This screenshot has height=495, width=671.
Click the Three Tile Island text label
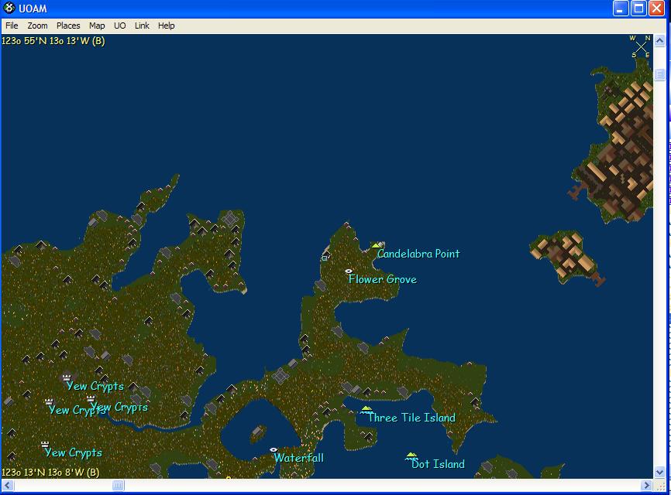[411, 418]
